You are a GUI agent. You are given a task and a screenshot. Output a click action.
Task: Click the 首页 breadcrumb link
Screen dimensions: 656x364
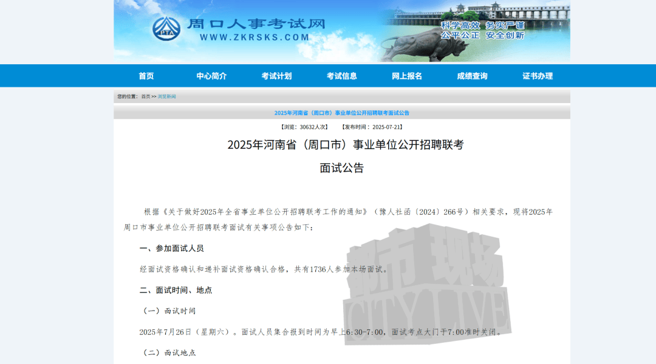tap(145, 96)
